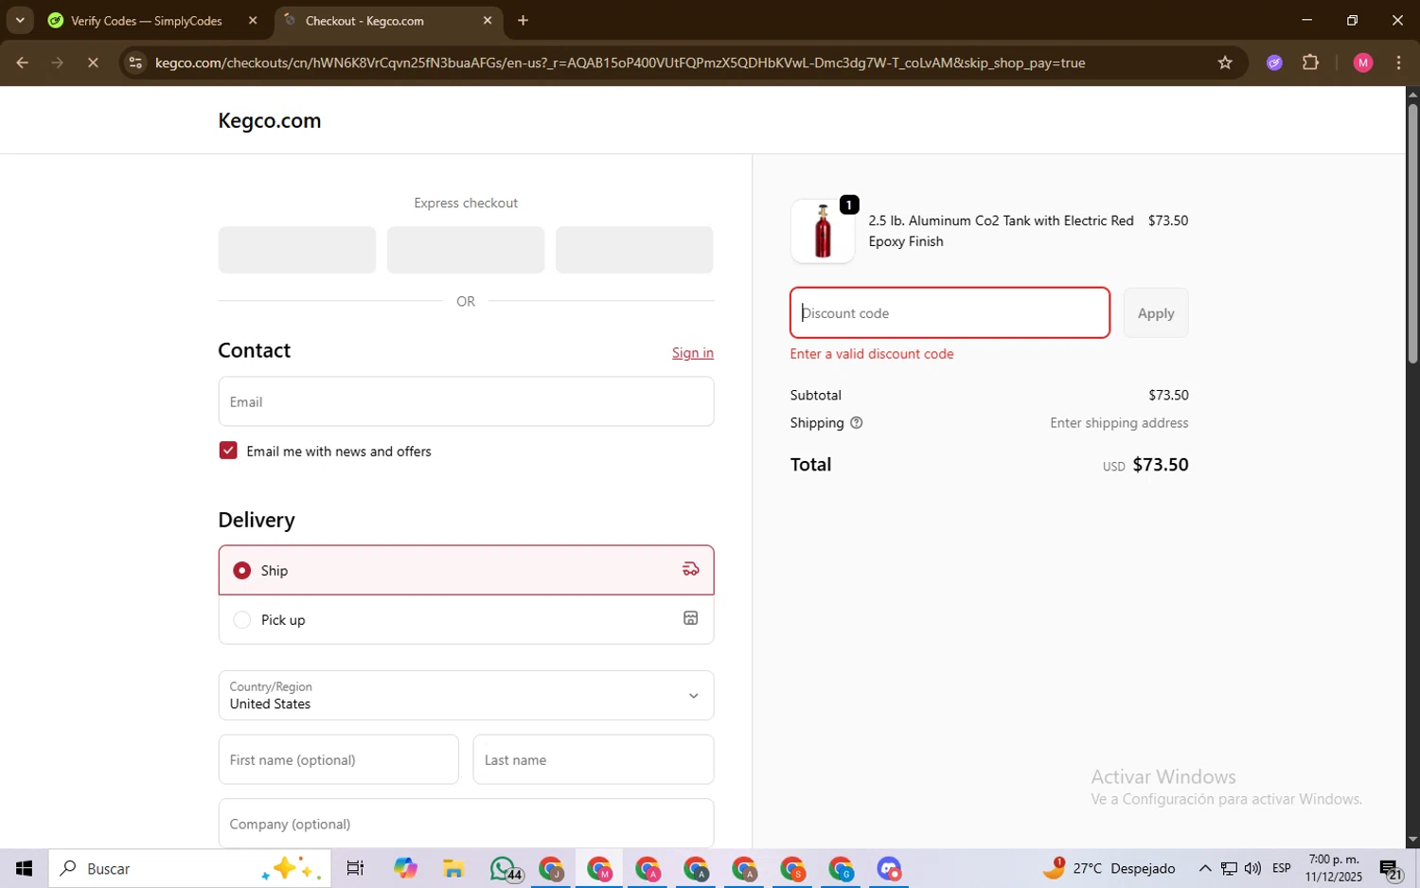The height and width of the screenshot is (888, 1420).
Task: Click the Total amount $73.50
Action: coord(1161,465)
